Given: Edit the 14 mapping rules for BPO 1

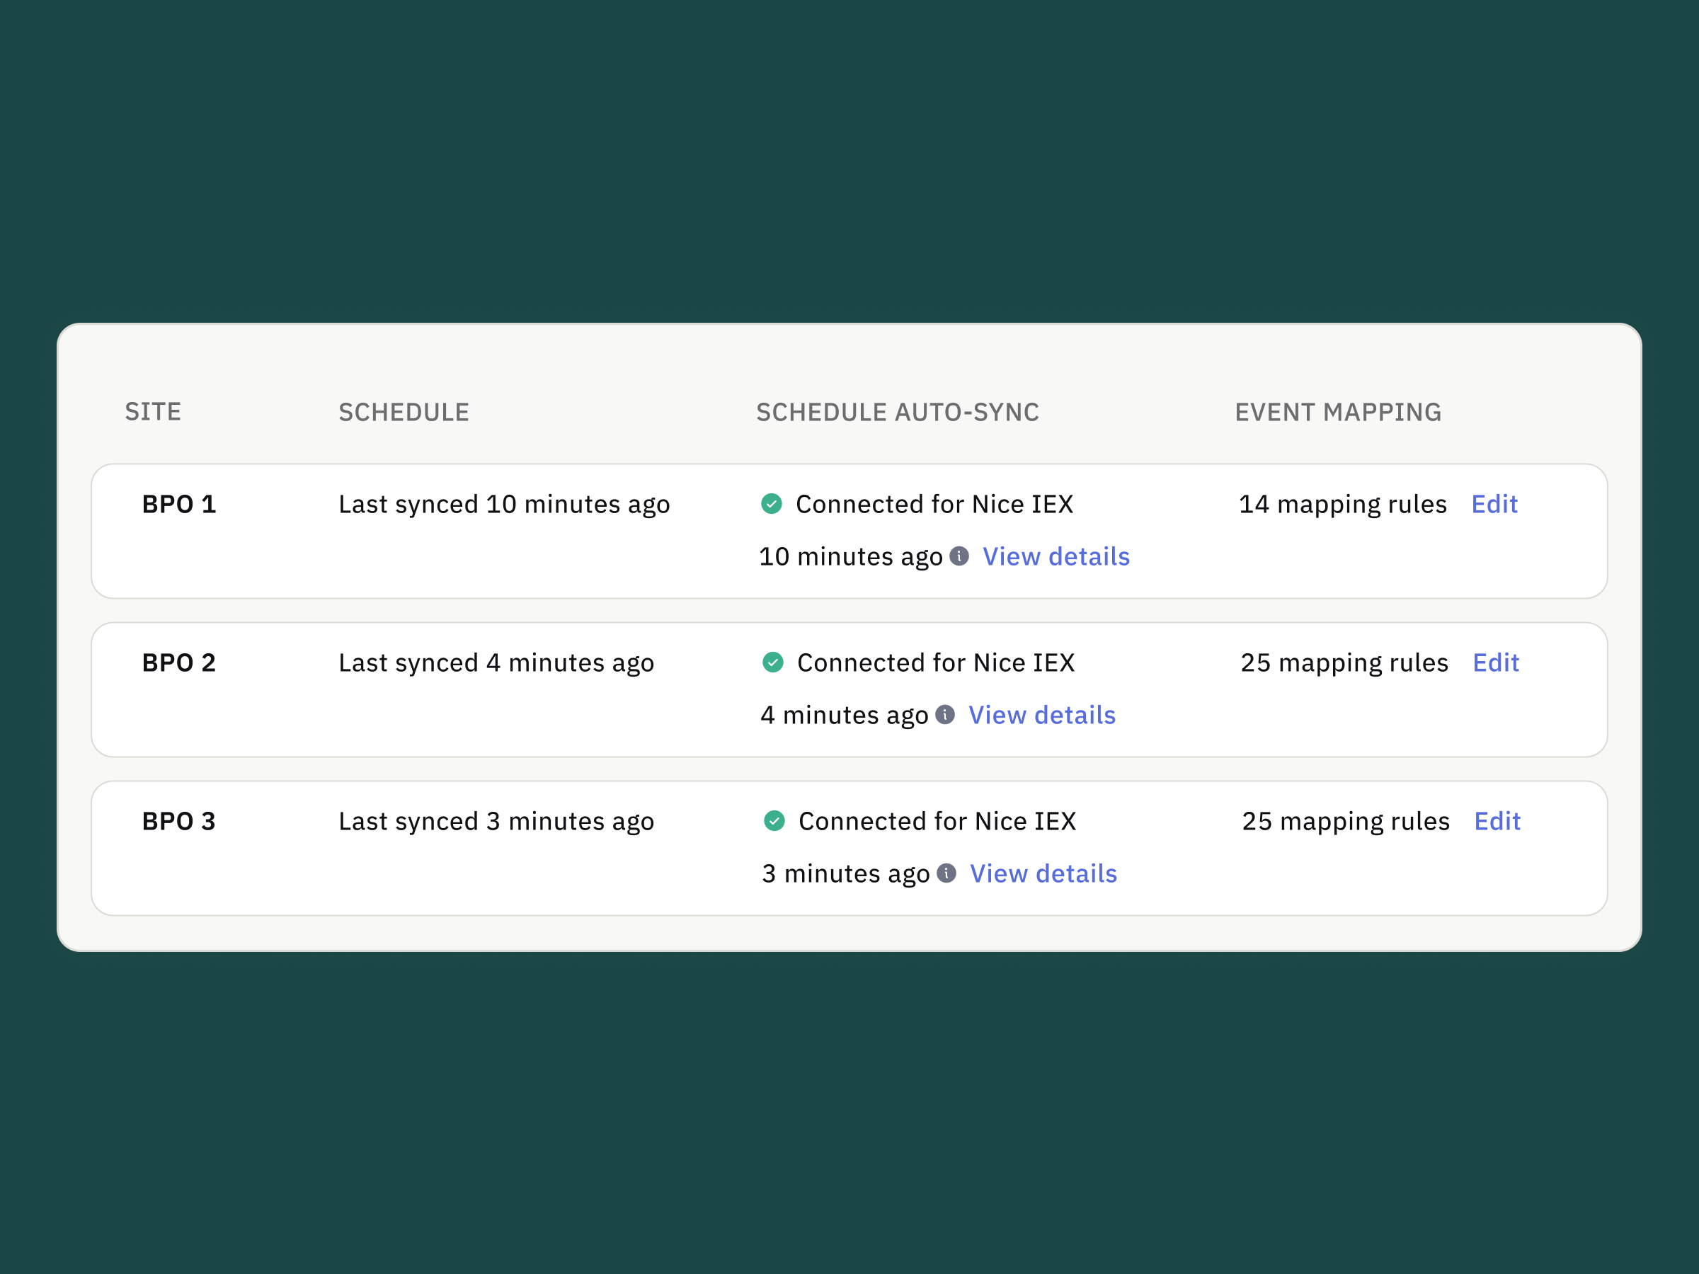Looking at the screenshot, I should tap(1494, 504).
